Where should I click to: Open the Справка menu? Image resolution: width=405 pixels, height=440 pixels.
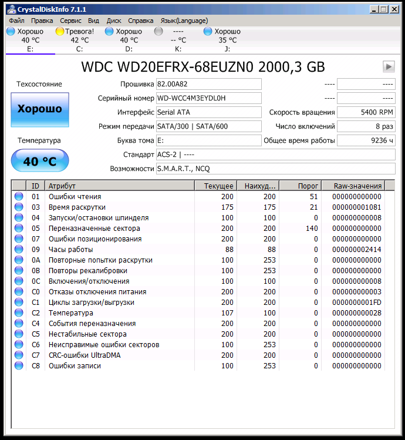140,21
